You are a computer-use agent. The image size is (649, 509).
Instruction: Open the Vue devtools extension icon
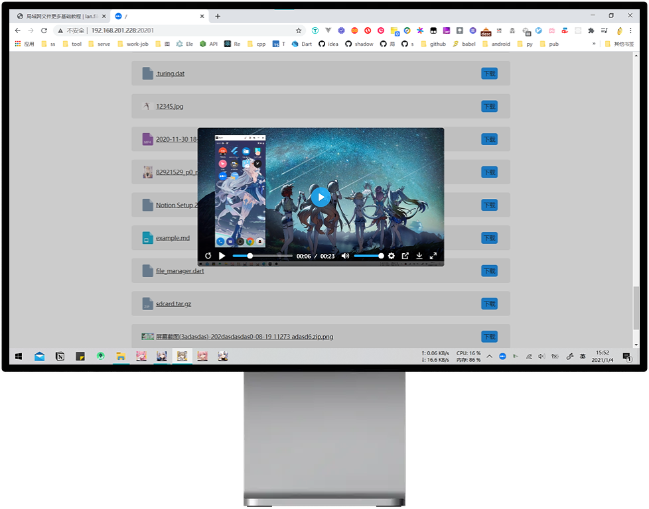click(328, 30)
